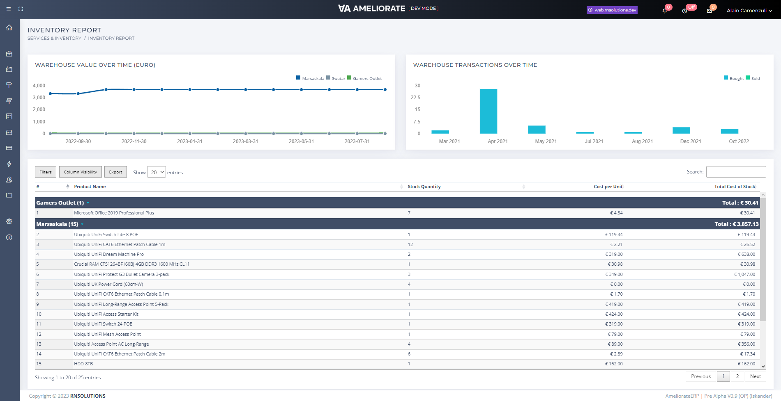Viewport: 781px width, 401px height.
Task: Select Ubiquiti UniFi Switch Lite 8 POE
Action: click(x=397, y=235)
